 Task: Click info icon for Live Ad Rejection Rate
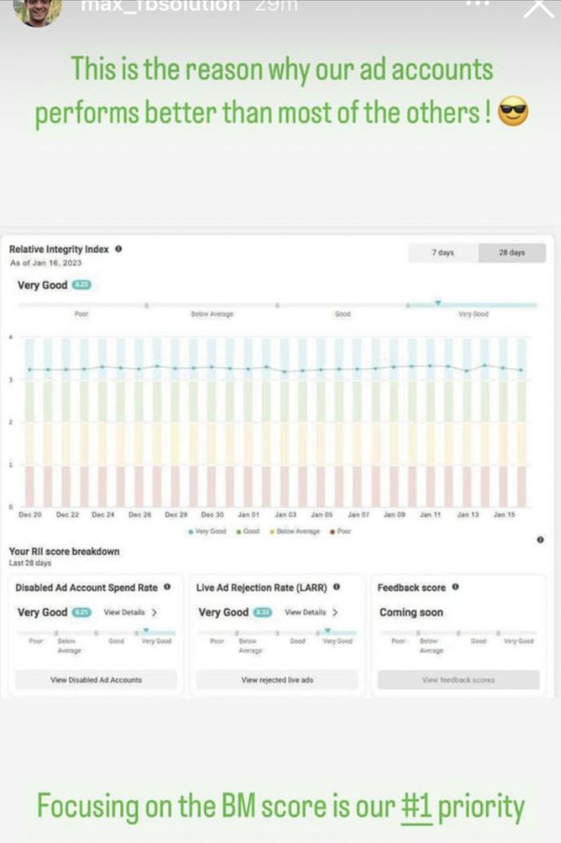tap(337, 587)
